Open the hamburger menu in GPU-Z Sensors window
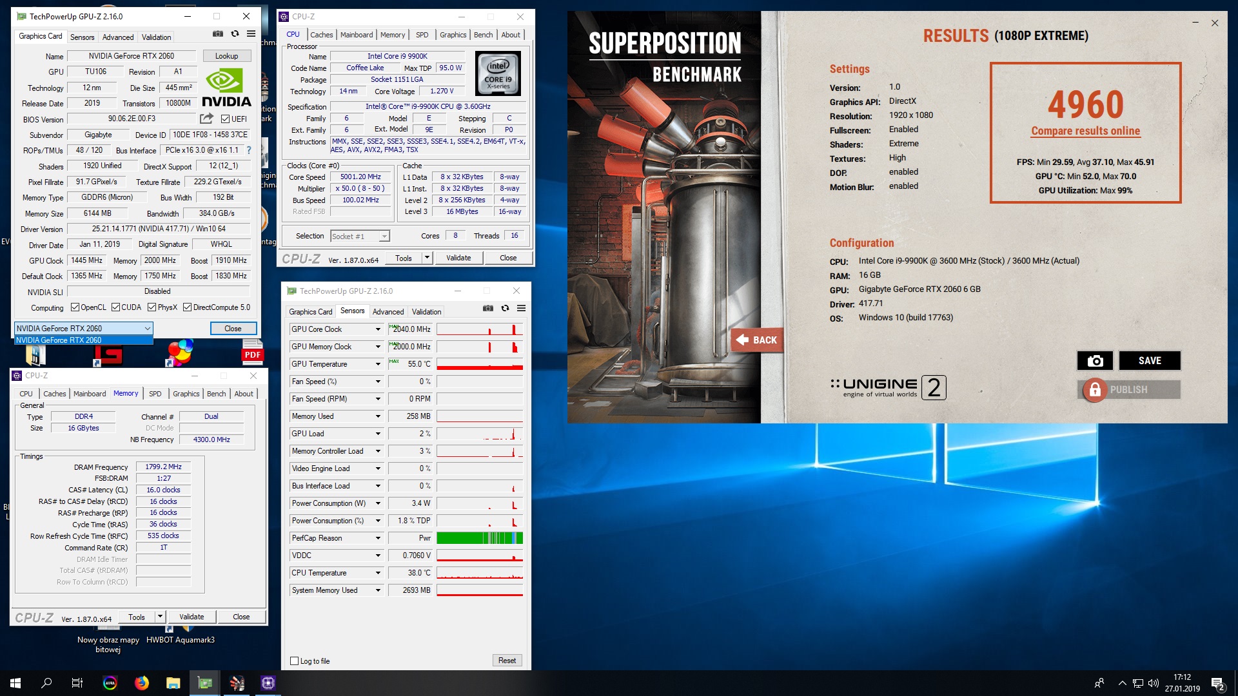This screenshot has width=1238, height=696. coord(522,309)
